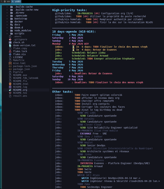Image resolution: width=164 pixels, height=189 pixels.
Task: Click the 'High-priority tasks:' heading
Action: point(70,10)
